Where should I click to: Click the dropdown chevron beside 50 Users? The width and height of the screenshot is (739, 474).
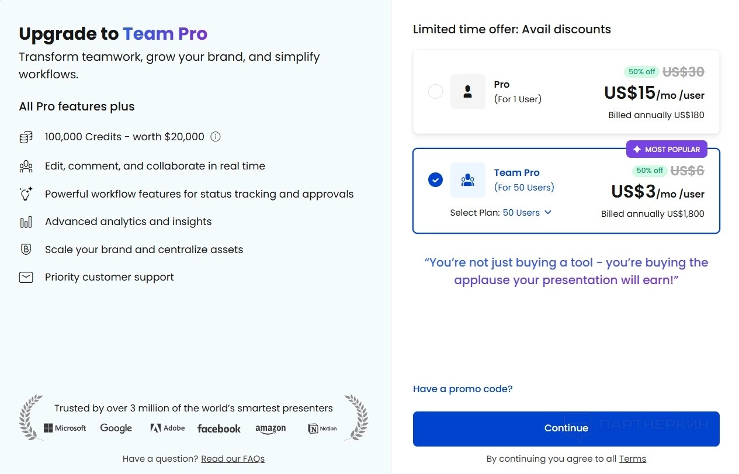click(548, 213)
